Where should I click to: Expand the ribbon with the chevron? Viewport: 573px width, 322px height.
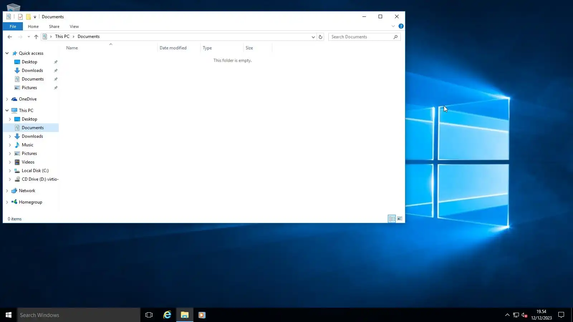pos(393,26)
